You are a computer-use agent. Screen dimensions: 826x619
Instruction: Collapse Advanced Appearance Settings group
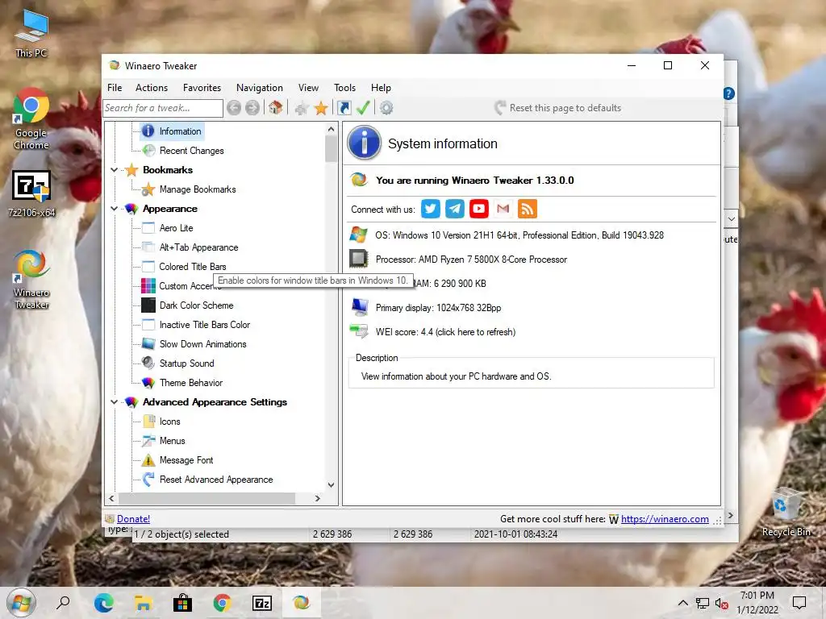(115, 402)
